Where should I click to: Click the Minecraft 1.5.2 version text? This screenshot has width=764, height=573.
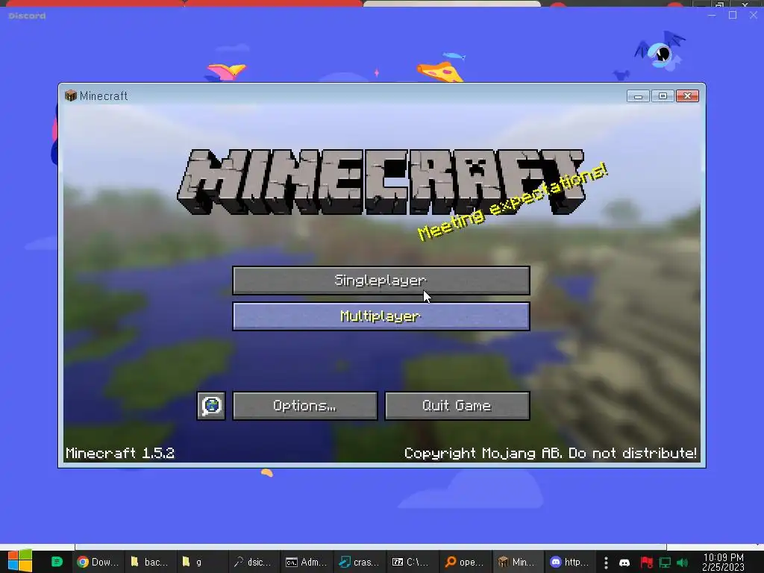click(120, 453)
